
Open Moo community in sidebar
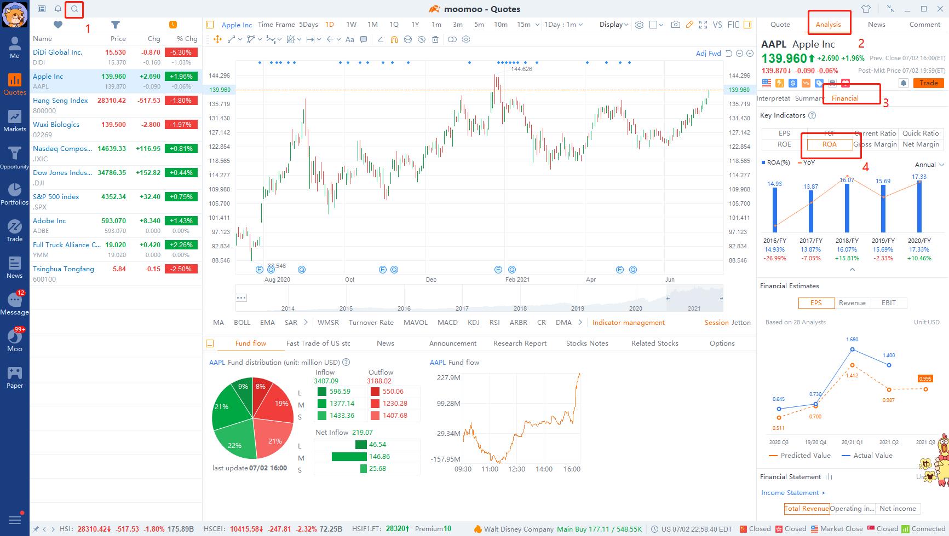tap(15, 340)
